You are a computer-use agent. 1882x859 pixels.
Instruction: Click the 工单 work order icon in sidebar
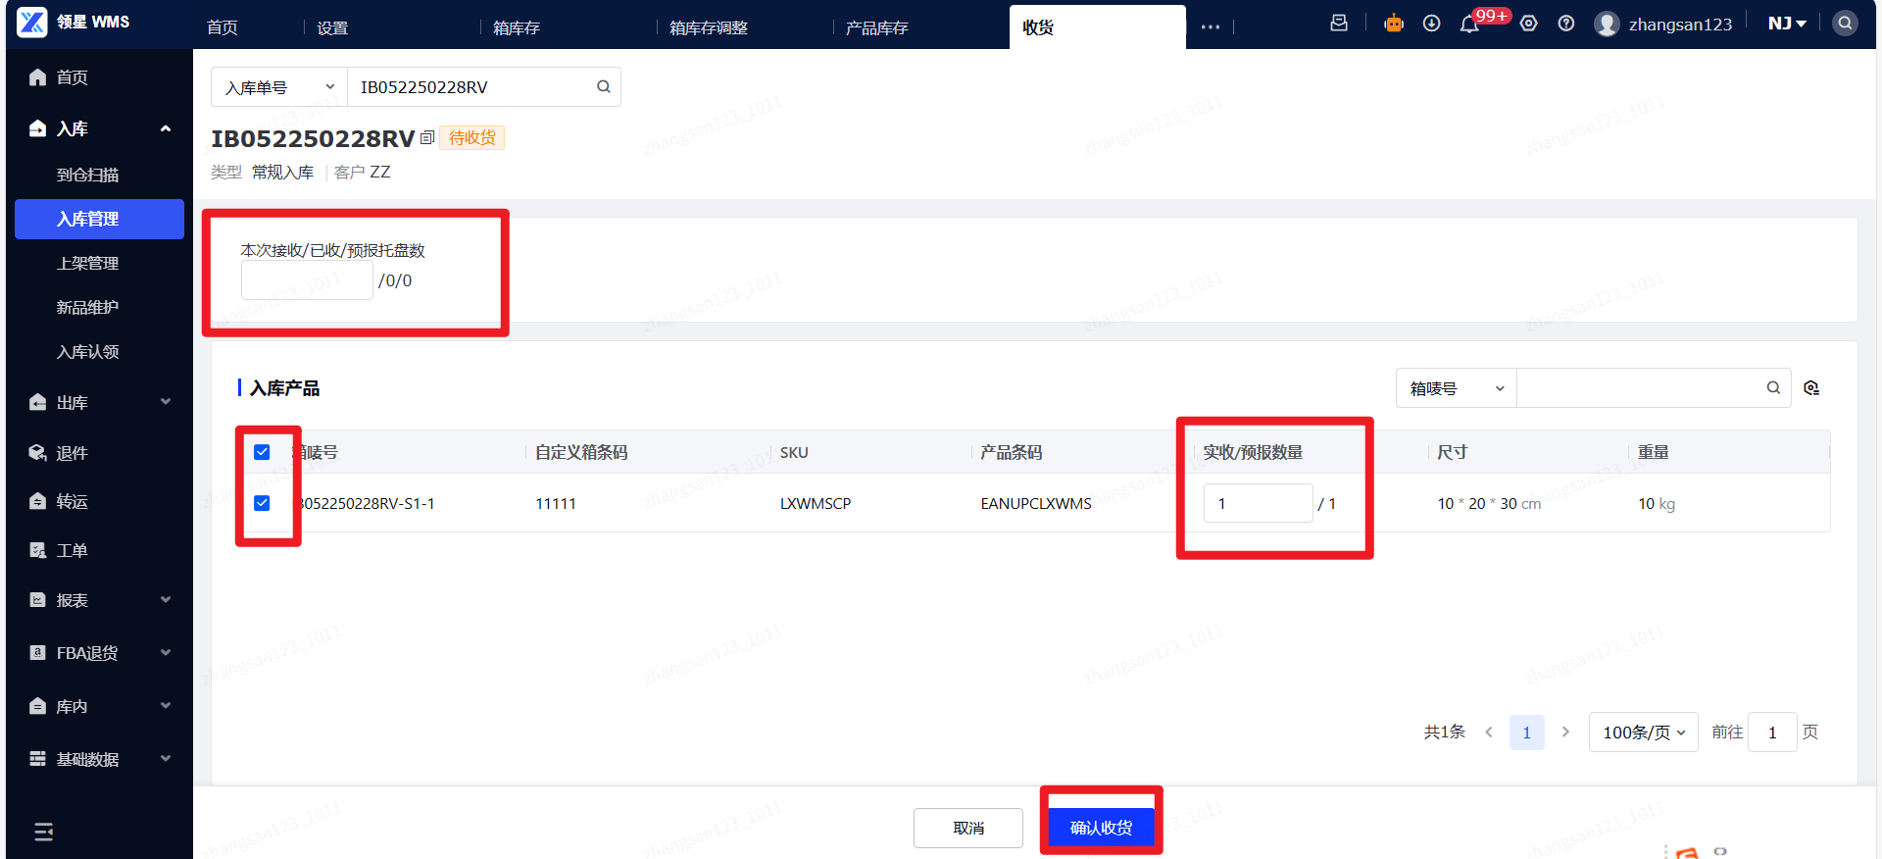click(x=38, y=550)
